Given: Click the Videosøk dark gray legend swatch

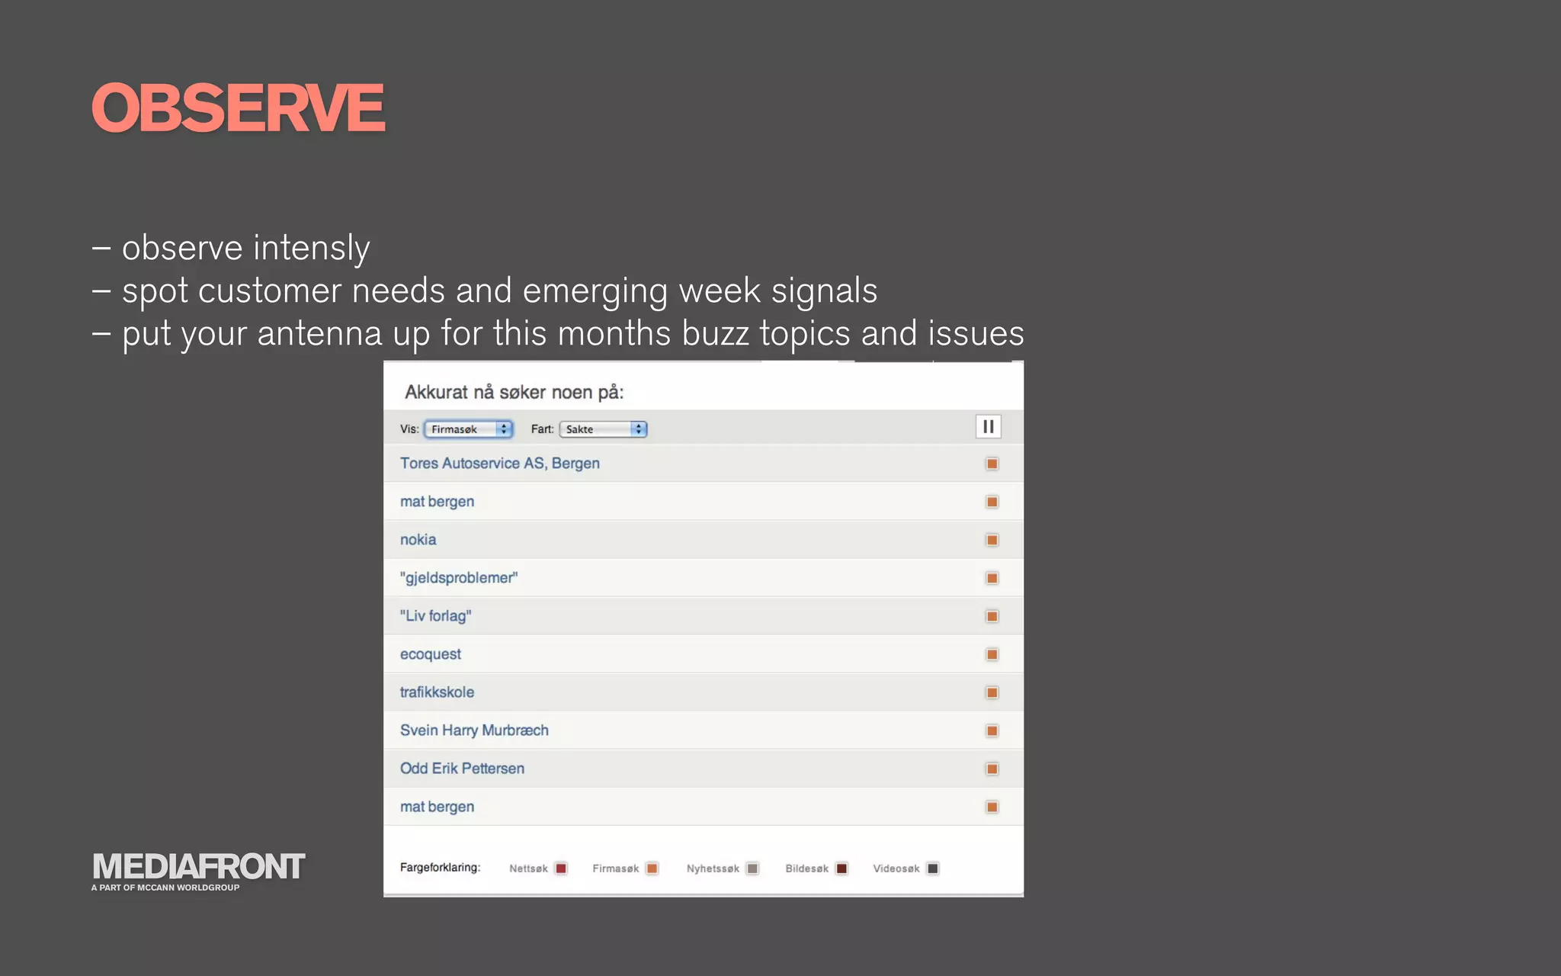Looking at the screenshot, I should pos(932,868).
